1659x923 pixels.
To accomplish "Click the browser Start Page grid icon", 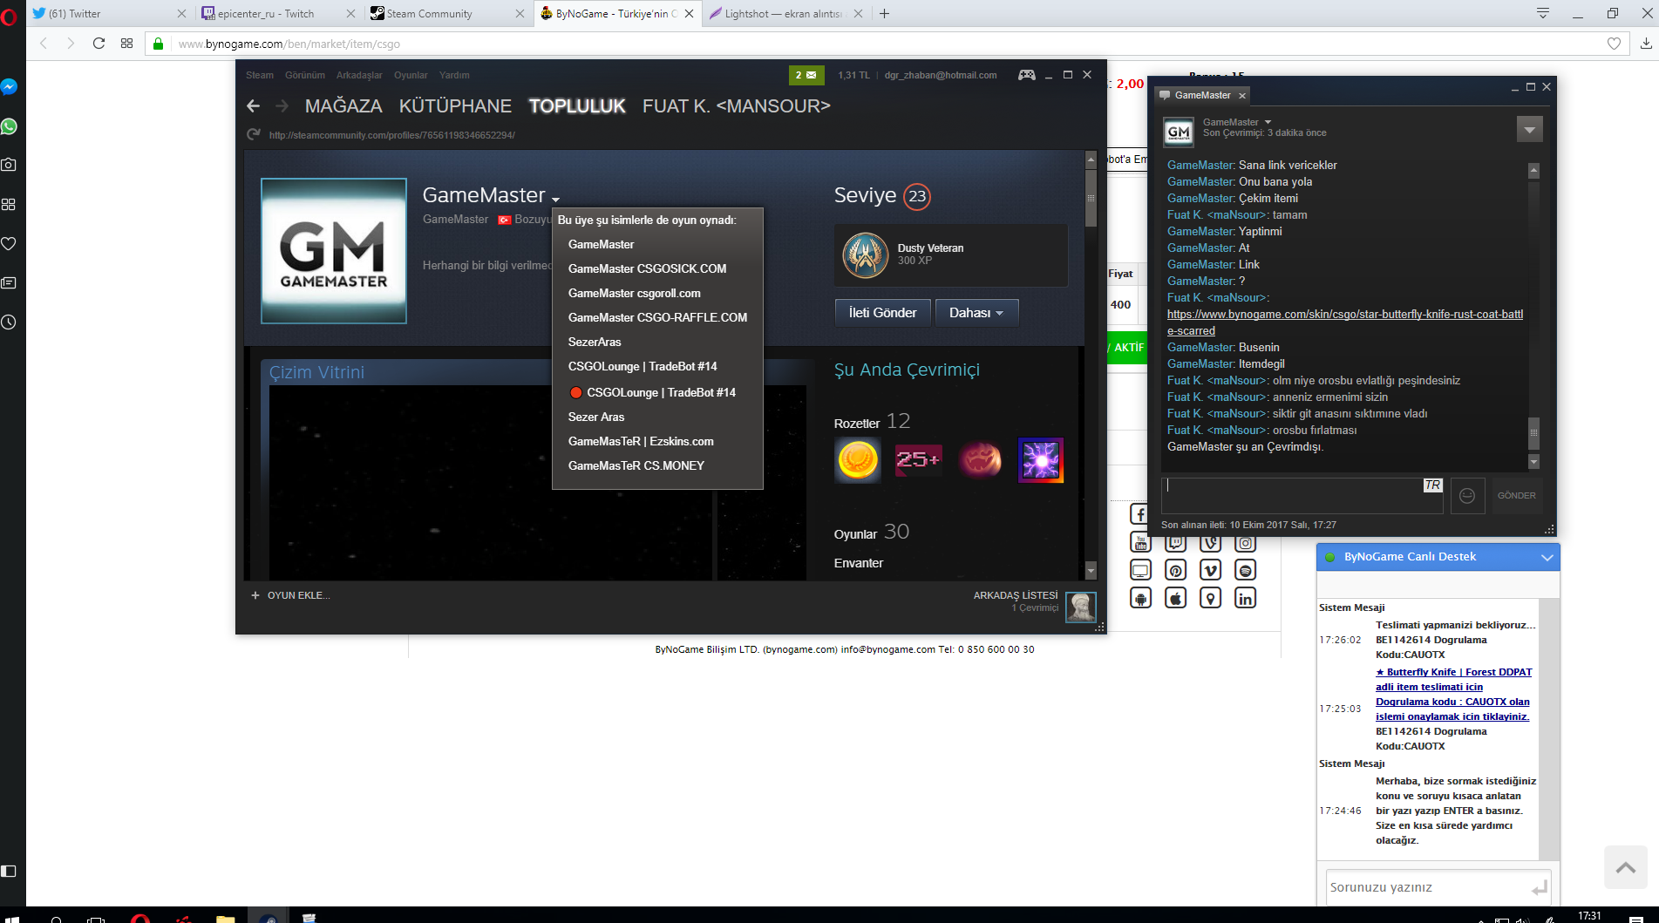I will click(x=126, y=44).
